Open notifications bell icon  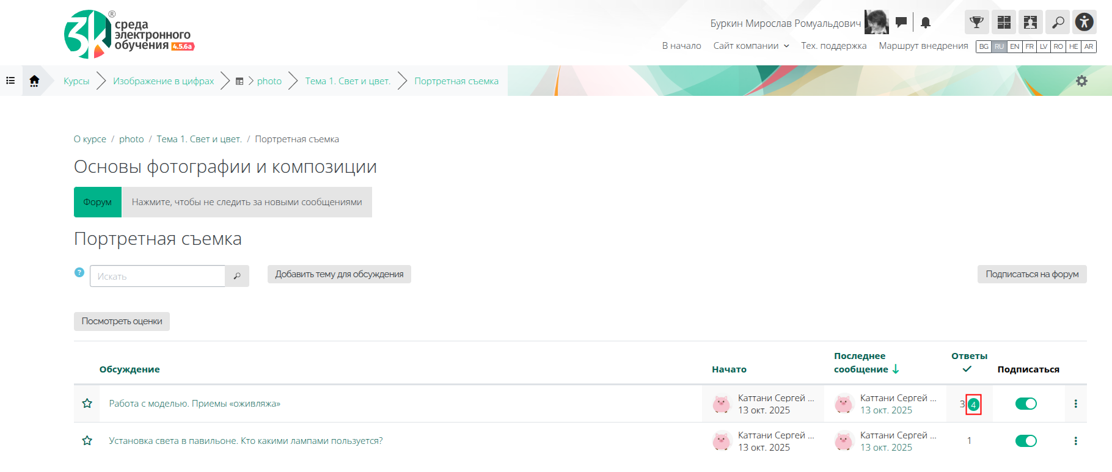pyautogui.click(x=926, y=23)
